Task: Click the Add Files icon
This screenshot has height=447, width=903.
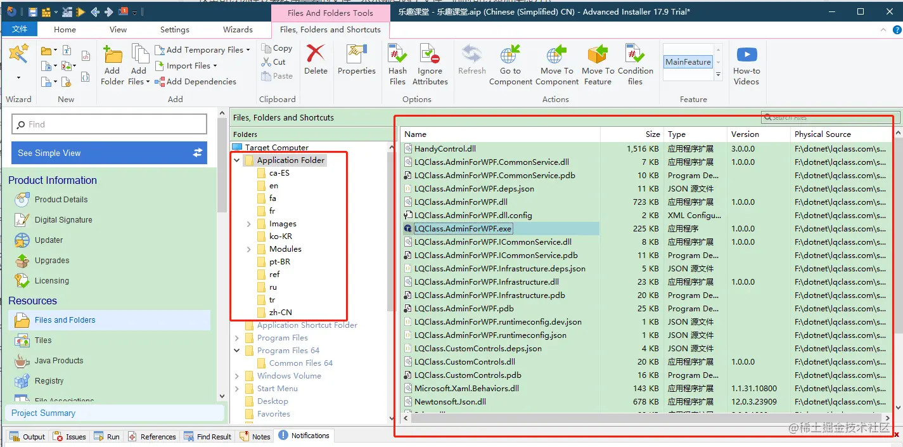Action: [139, 55]
